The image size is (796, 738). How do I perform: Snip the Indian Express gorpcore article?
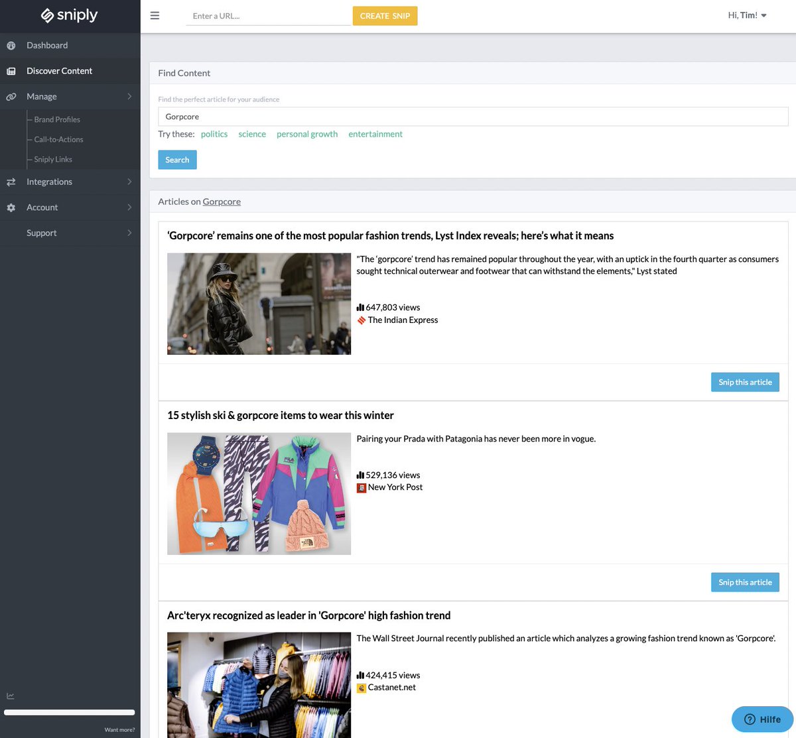(745, 382)
